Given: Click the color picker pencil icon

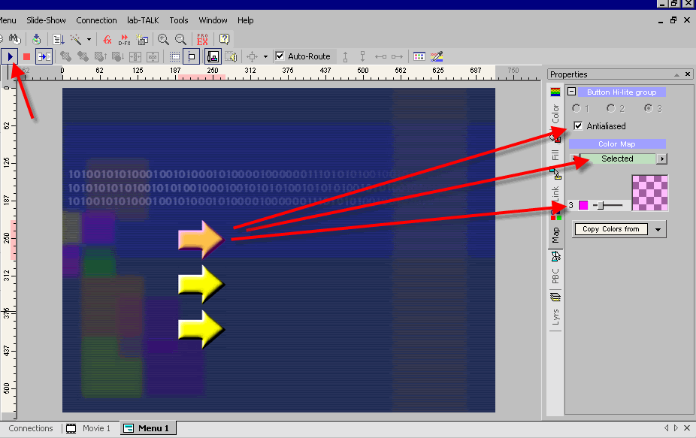Looking at the screenshot, I should coord(437,56).
